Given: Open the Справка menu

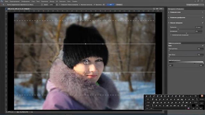Looking at the screenshot, I should pyautogui.click(x=75, y=1).
